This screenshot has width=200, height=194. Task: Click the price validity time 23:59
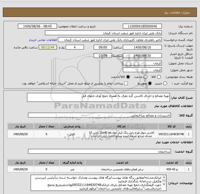tap(103, 55)
